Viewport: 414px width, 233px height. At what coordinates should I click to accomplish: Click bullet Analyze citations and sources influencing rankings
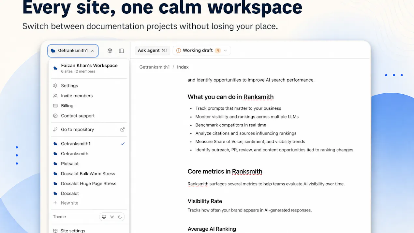pyautogui.click(x=246, y=133)
